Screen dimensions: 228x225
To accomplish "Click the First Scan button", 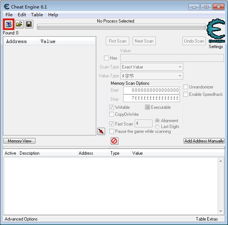I will pyautogui.click(x=117, y=41).
